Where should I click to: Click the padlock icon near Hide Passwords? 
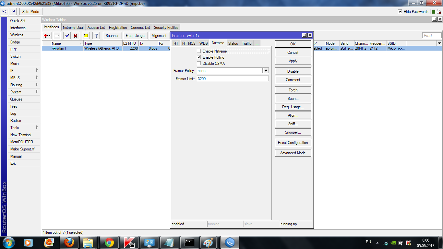(438, 11)
